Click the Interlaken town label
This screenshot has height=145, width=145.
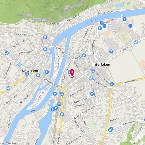101,65
